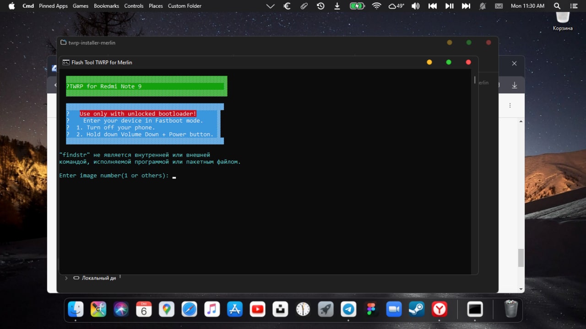The height and width of the screenshot is (329, 586).
Task: Select the terminal window dock icon
Action: pyautogui.click(x=475, y=309)
